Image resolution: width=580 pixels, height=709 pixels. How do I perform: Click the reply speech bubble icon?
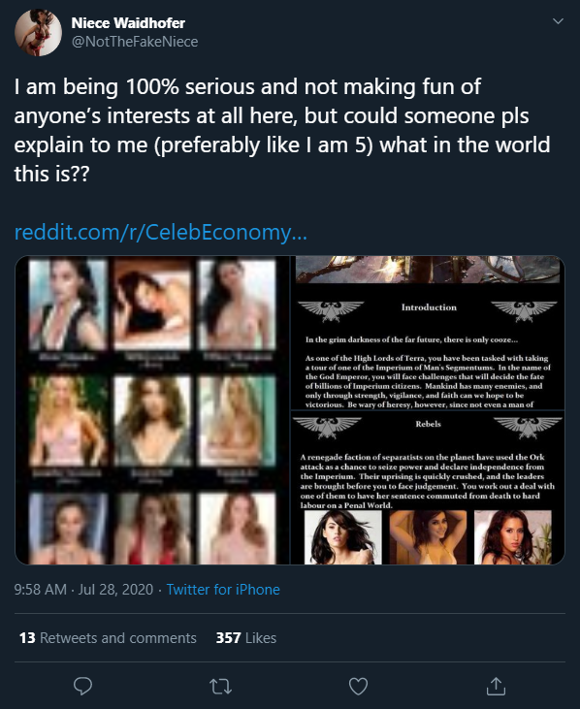pos(82,686)
